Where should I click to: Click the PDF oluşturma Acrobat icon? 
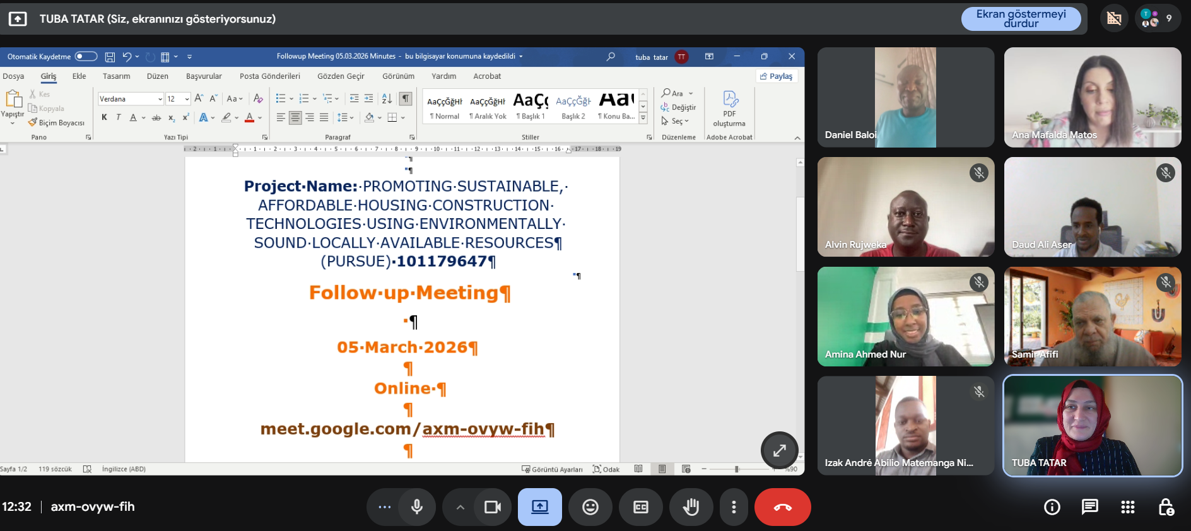tap(730, 108)
